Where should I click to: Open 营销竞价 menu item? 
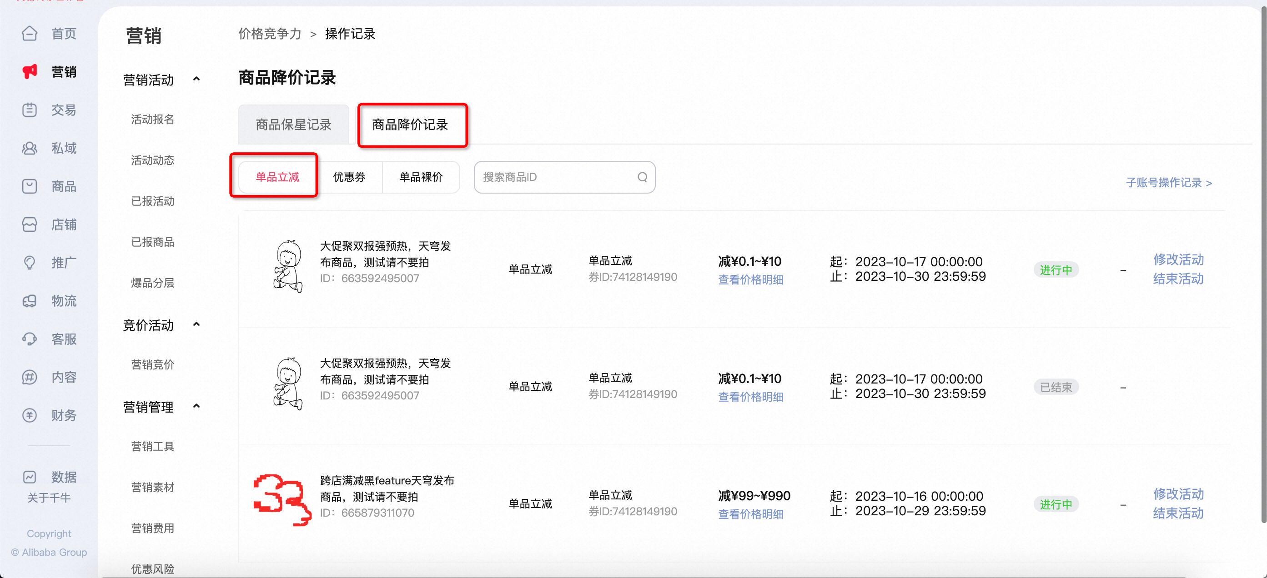click(152, 365)
